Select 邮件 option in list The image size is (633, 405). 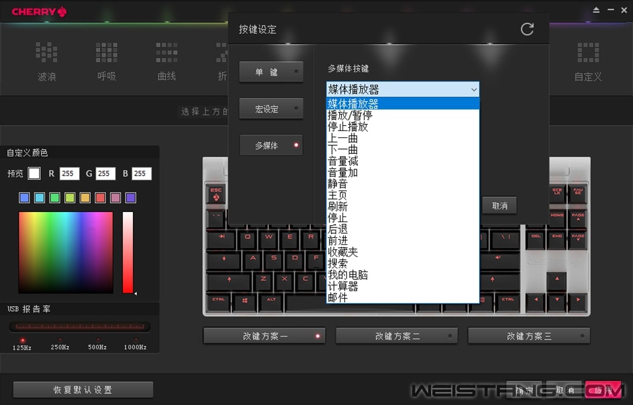[402, 297]
